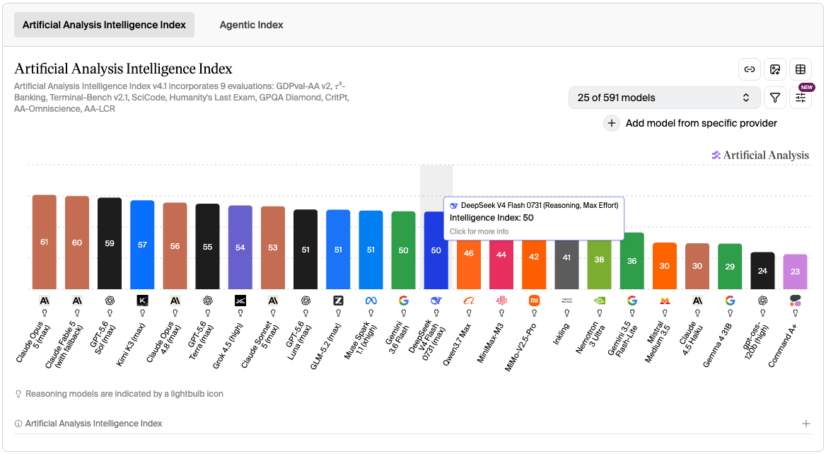
Task: Expand the Artificial Analysis Intelligence Index section
Action: click(x=806, y=424)
